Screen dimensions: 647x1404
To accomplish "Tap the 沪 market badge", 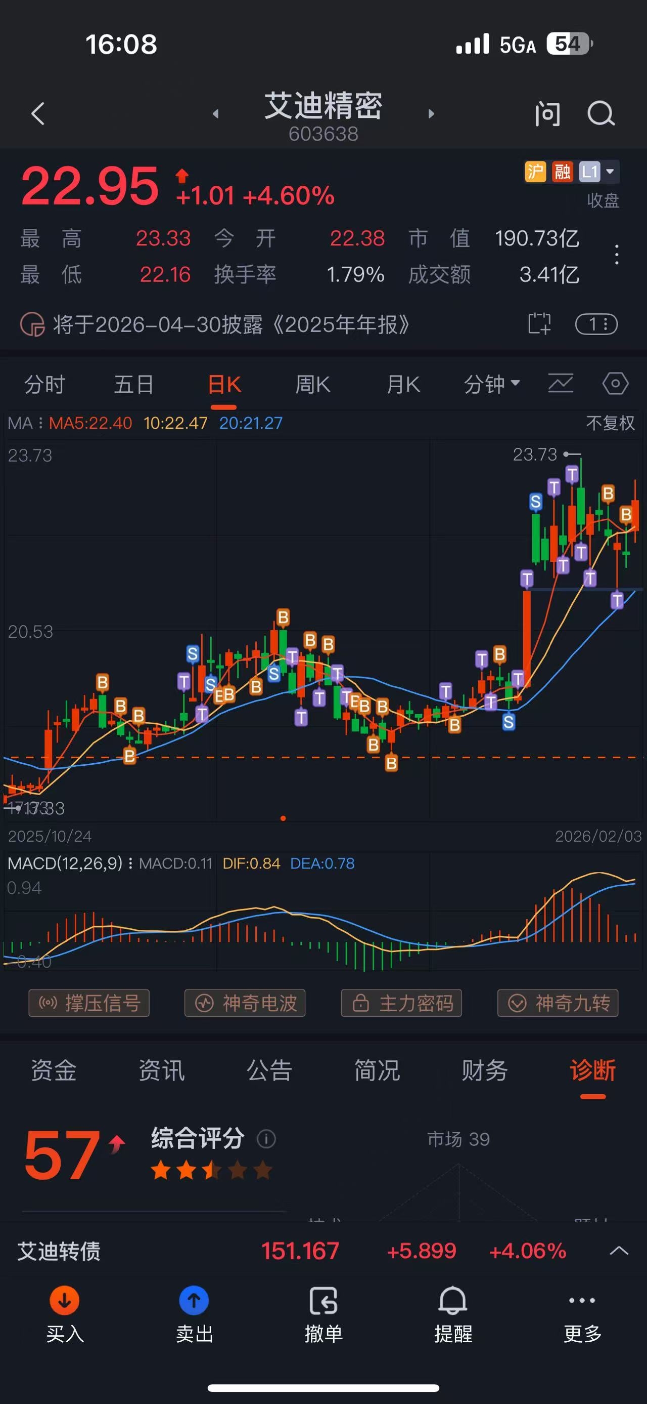I will click(x=535, y=172).
